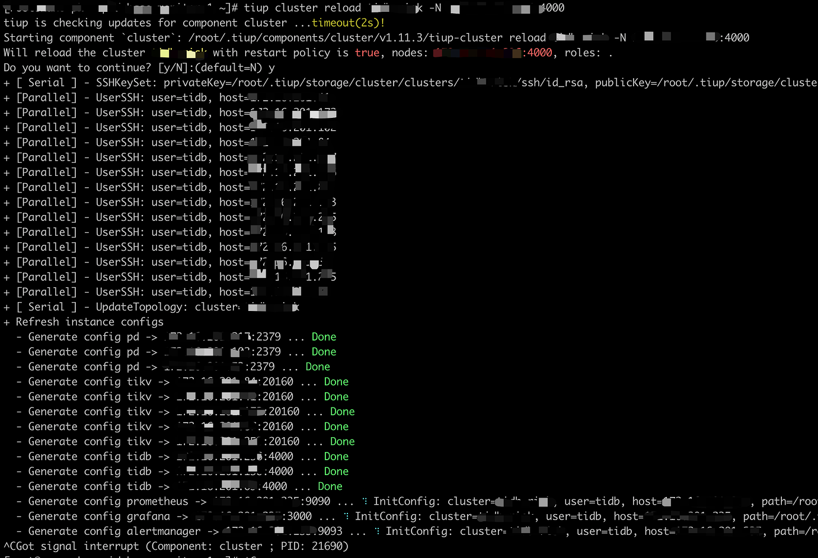Click the red 'true' restart policy value
The image size is (818, 558).
click(367, 53)
